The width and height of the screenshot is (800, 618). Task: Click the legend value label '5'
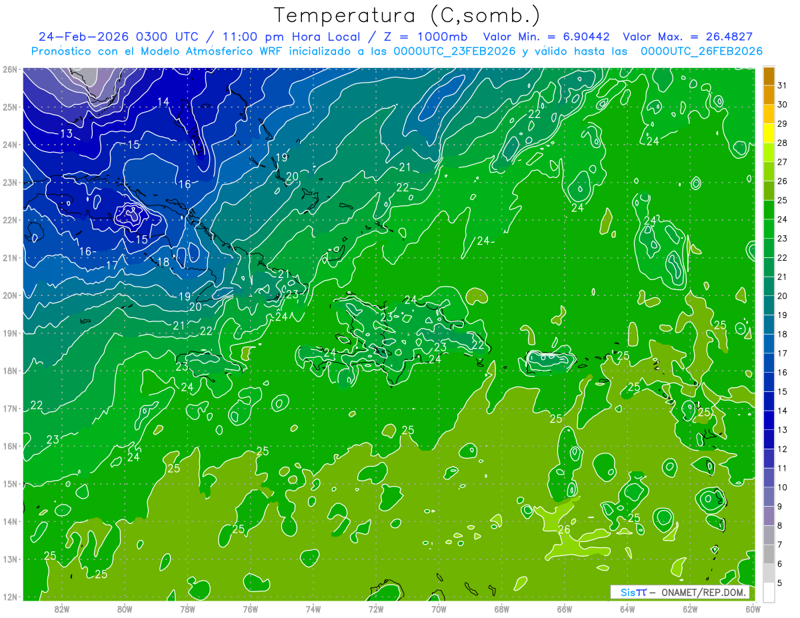pyautogui.click(x=779, y=583)
